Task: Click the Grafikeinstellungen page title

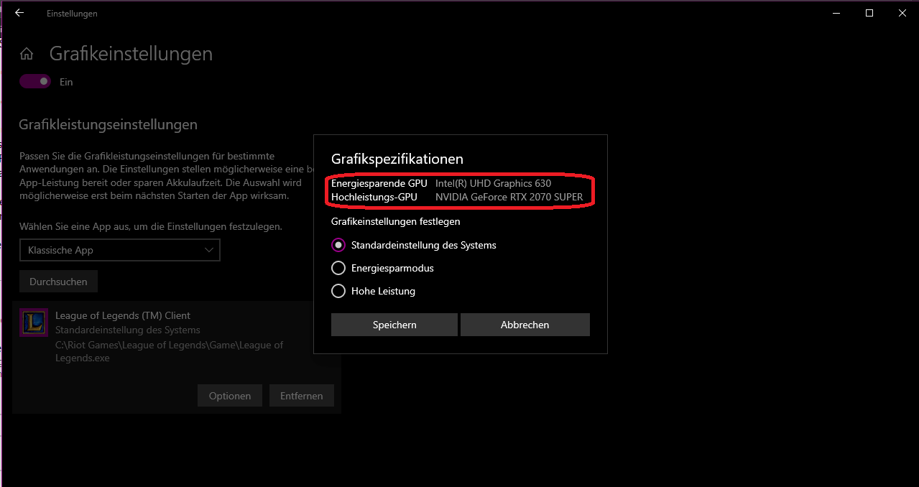Action: (x=131, y=54)
